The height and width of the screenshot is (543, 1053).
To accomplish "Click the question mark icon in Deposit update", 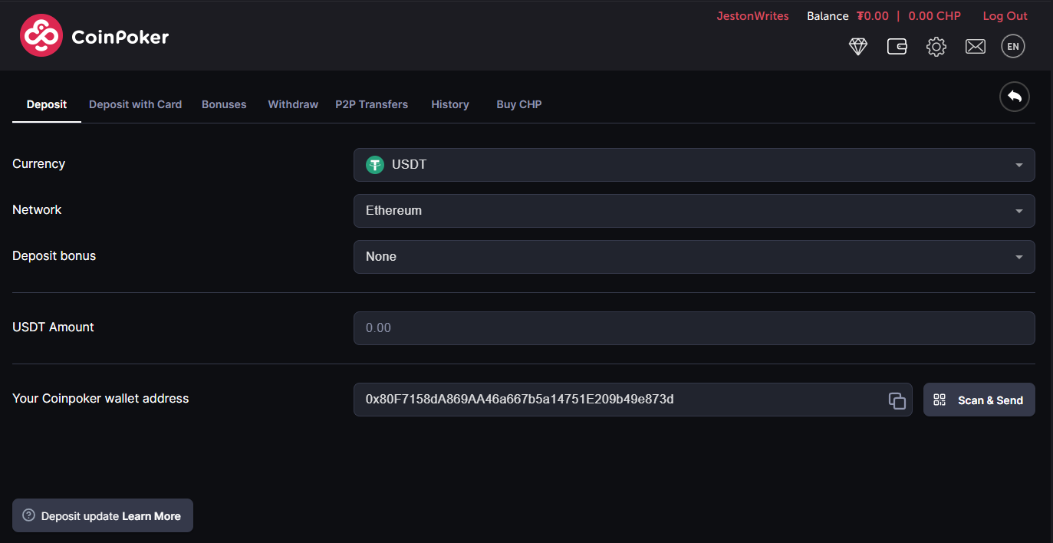I will click(x=29, y=515).
